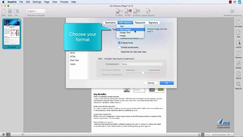Open the File menu
Image resolution: width=243 pixels, height=137 pixels.
pyautogui.click(x=21, y=2)
